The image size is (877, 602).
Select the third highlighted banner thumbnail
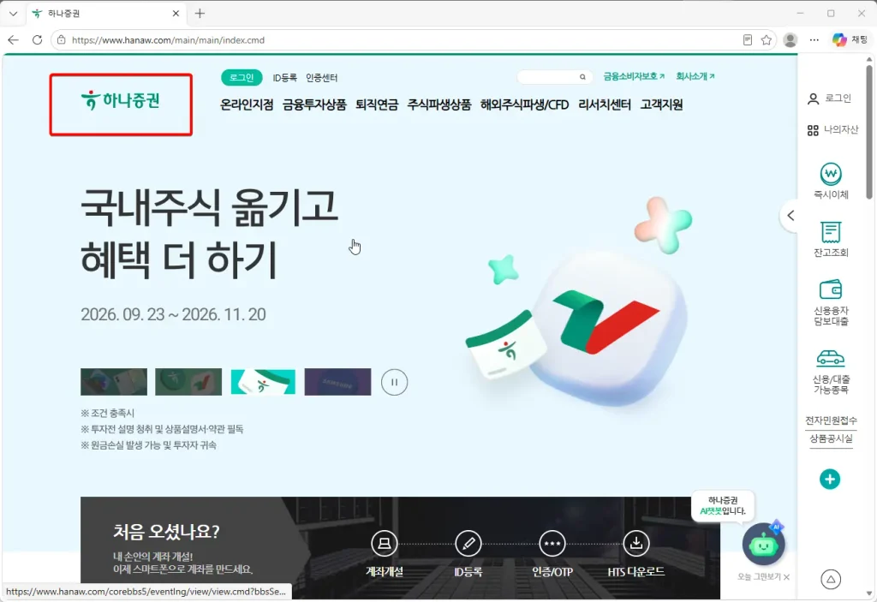pyautogui.click(x=263, y=382)
